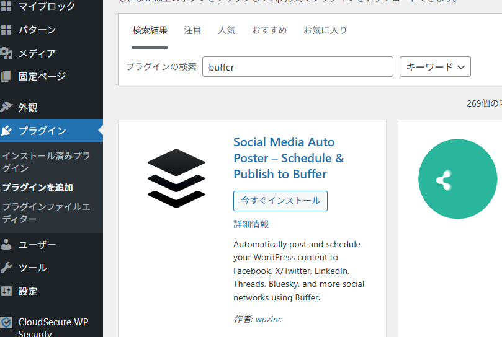Click the My Blocks grid icon
Screen dimensions: 502x337
point(6,7)
